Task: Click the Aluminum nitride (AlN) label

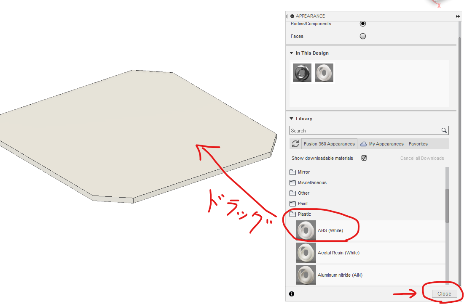Action: 340,275
